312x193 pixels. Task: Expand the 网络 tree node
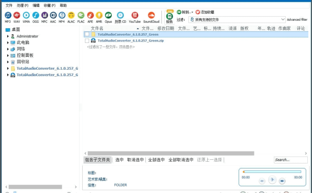tap(8, 49)
